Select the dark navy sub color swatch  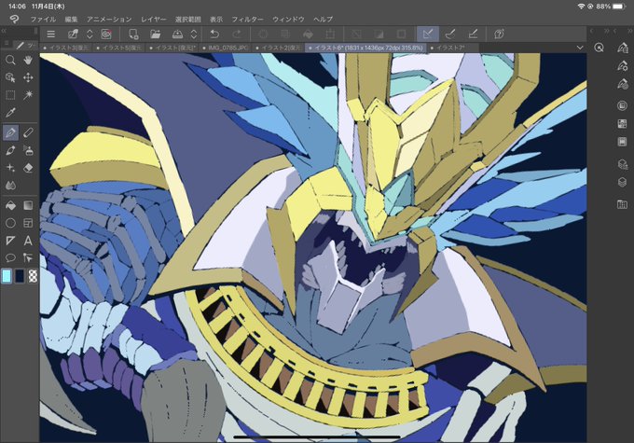[20, 276]
